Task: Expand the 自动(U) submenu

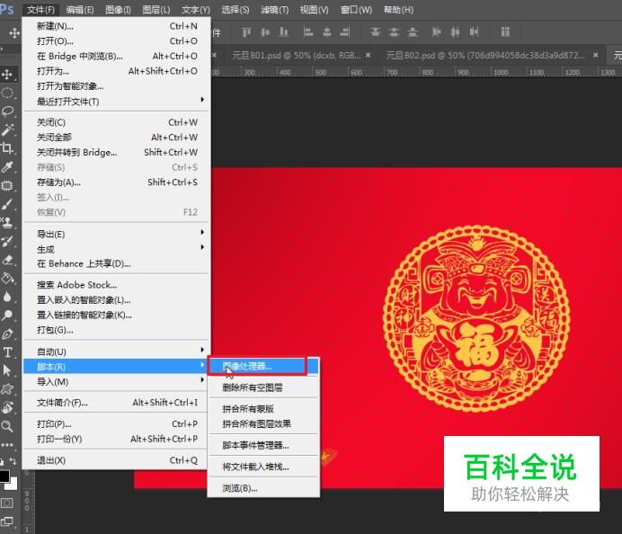Action: (x=116, y=352)
